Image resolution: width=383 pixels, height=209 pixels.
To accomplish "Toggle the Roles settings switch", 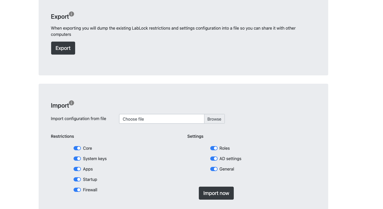I will (x=214, y=148).
